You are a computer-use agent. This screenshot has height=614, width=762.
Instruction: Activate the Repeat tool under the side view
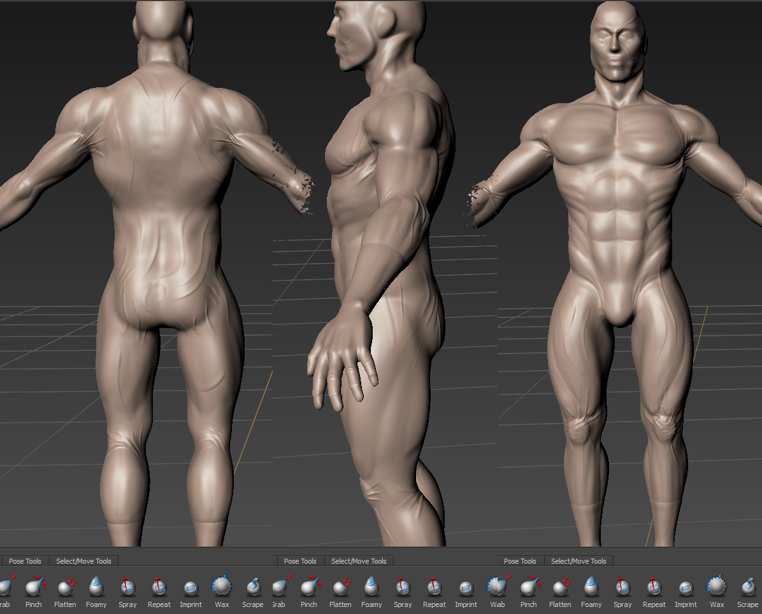[x=434, y=591]
